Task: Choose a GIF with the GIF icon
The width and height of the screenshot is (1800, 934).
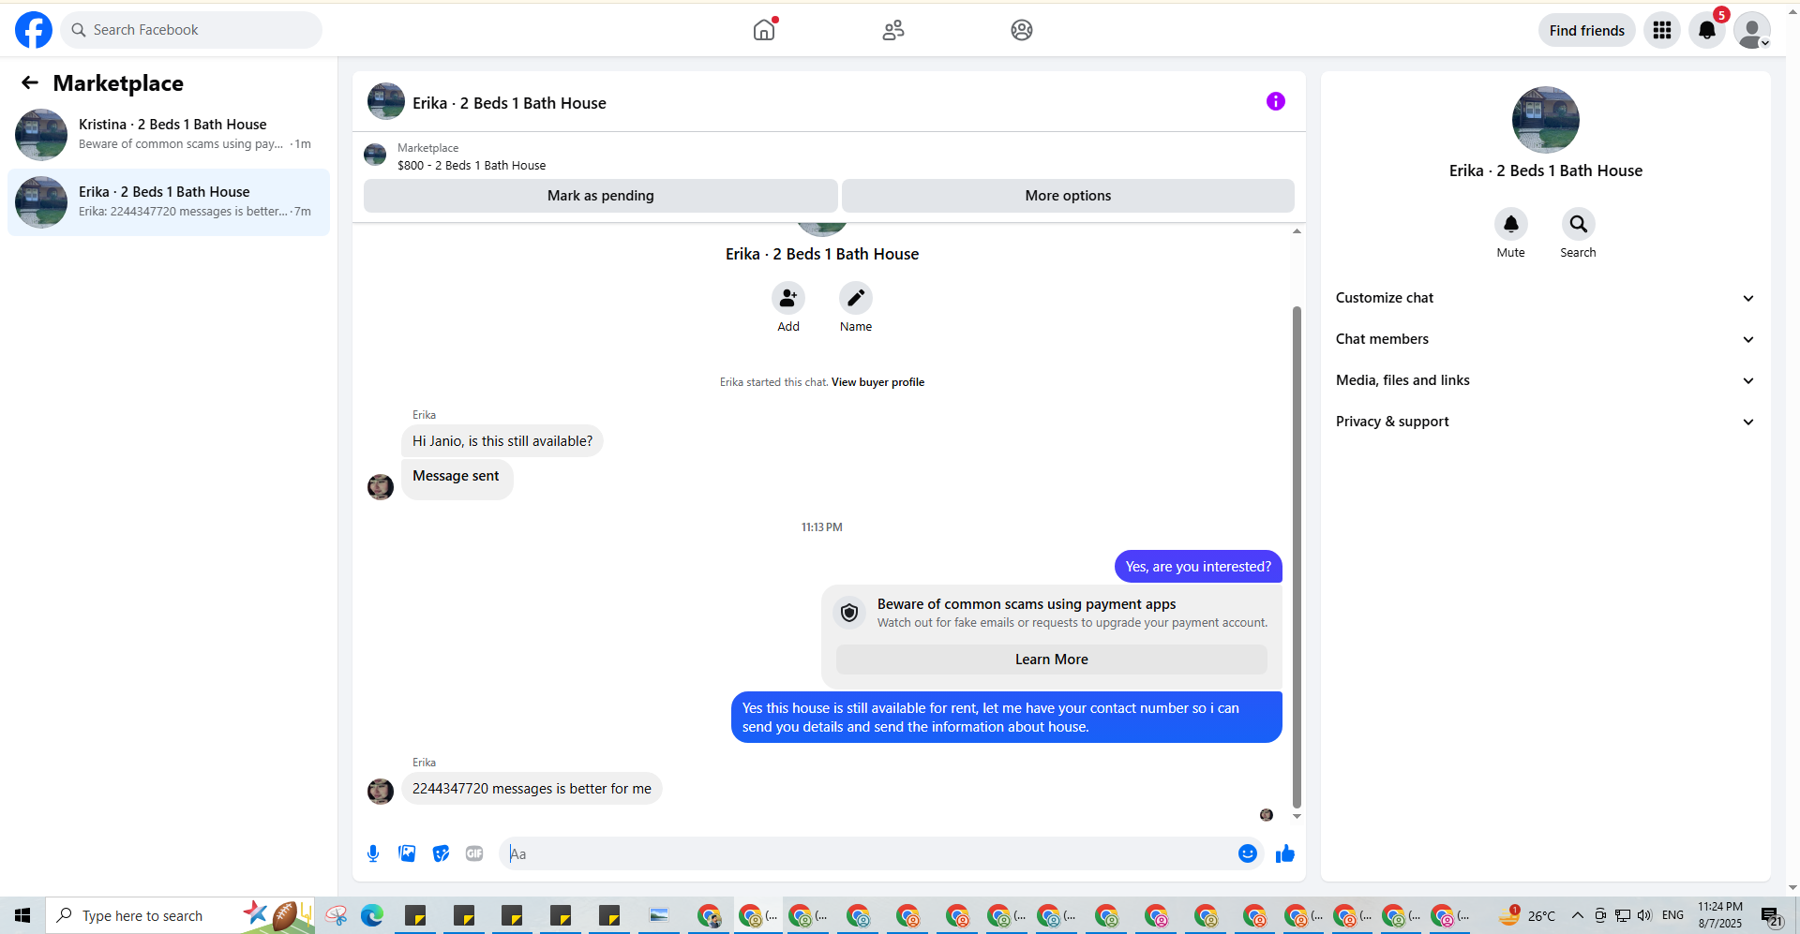Action: 474,853
